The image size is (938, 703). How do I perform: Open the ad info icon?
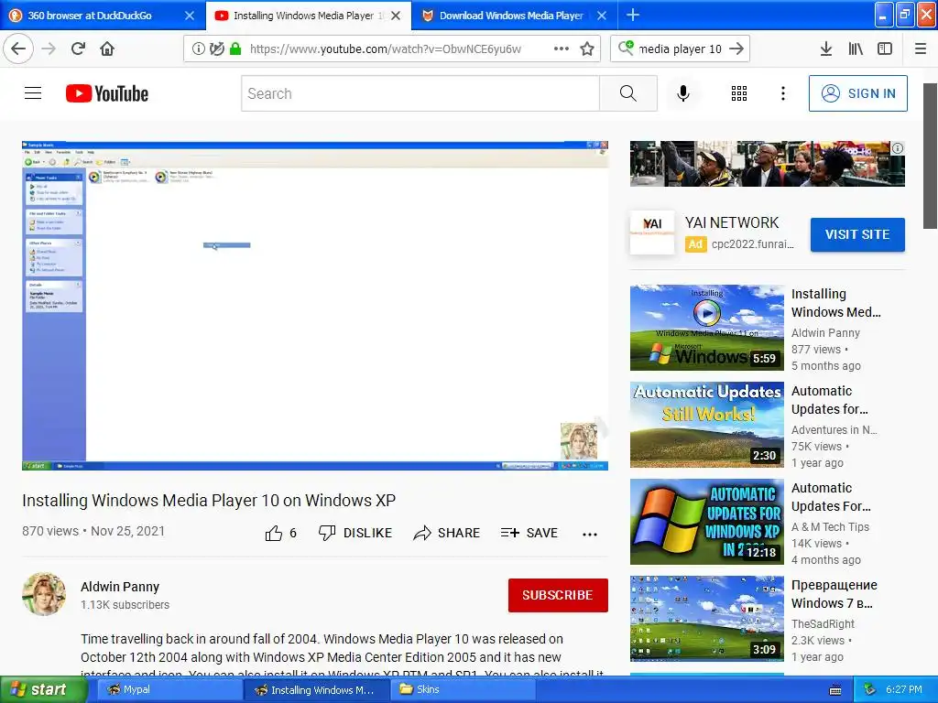coord(898,149)
